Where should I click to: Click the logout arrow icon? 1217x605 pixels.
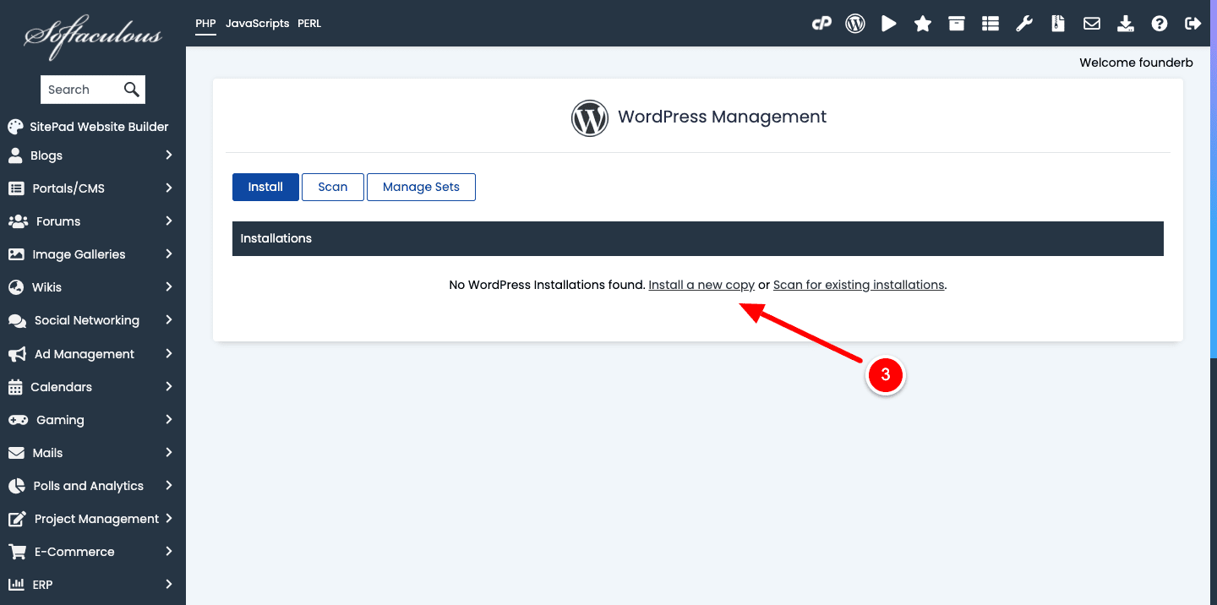(1193, 24)
